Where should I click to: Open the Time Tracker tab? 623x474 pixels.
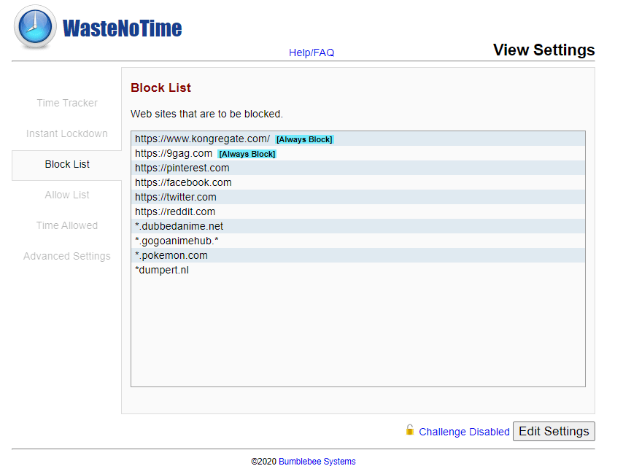[67, 103]
